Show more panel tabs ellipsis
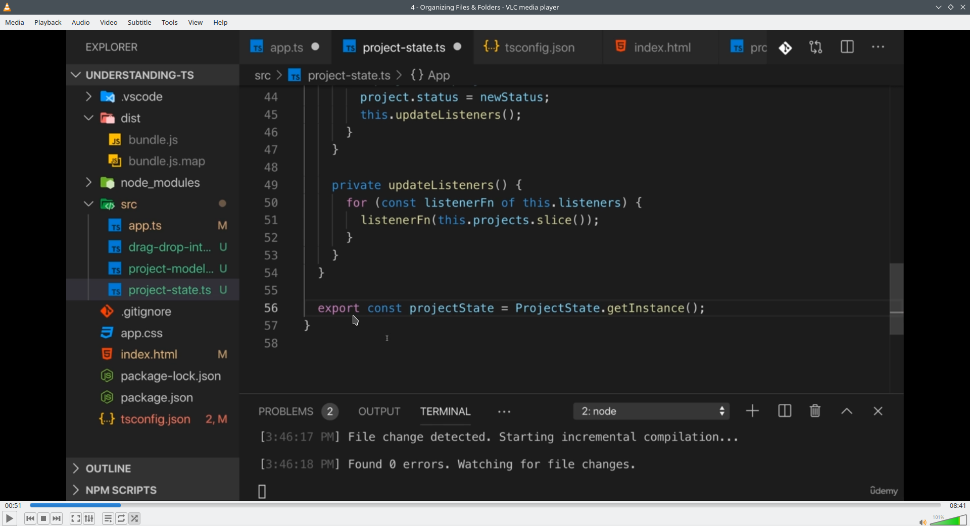This screenshot has width=970, height=526. pyautogui.click(x=504, y=412)
